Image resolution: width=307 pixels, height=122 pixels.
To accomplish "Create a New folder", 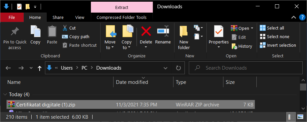I will [184, 37].
